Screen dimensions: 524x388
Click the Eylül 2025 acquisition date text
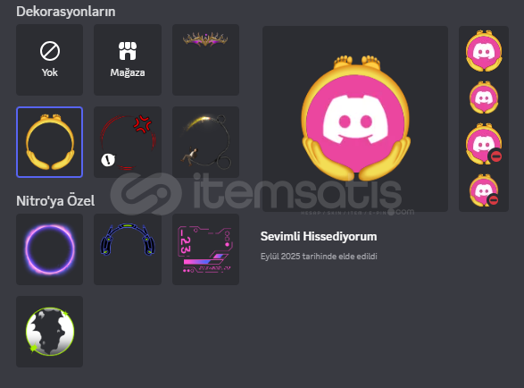coord(319,257)
